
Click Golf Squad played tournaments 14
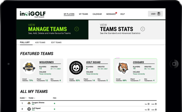click(93, 81)
